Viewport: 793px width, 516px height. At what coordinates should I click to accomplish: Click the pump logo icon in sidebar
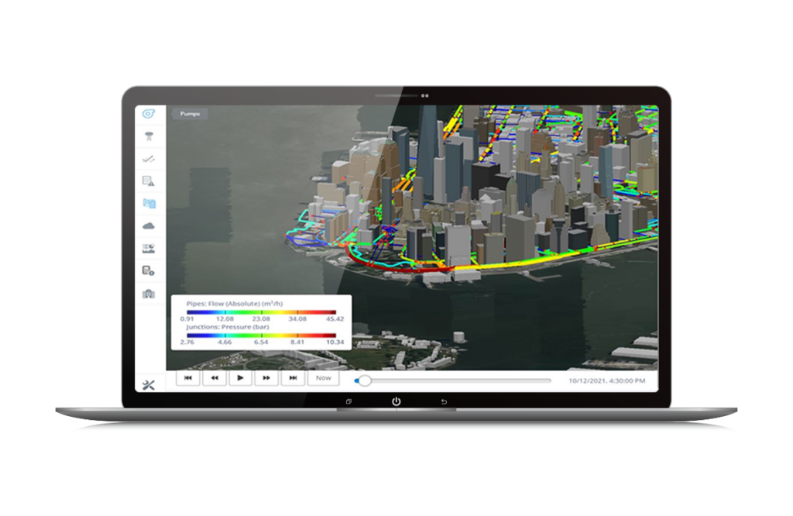click(149, 114)
